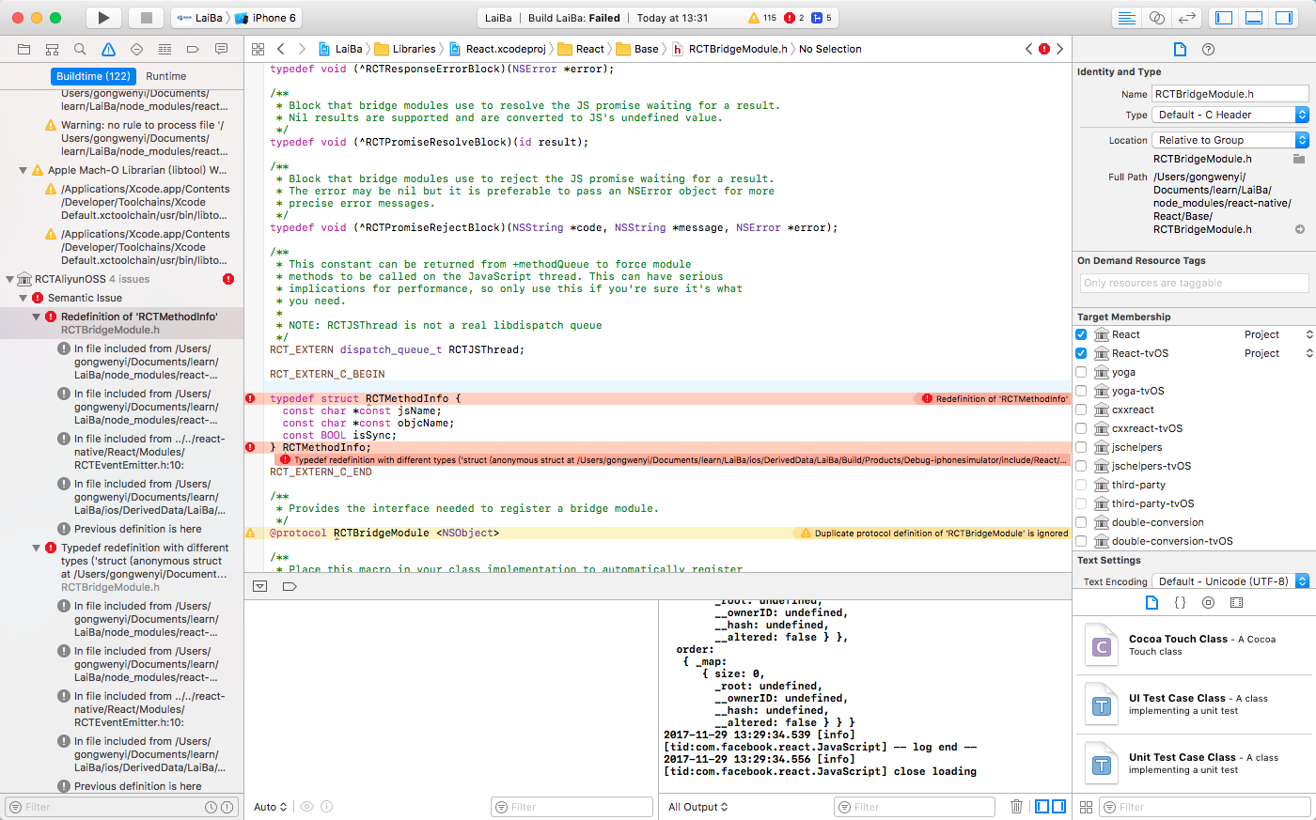Open the related items grid menu
This screenshot has width=1316, height=820.
[257, 49]
